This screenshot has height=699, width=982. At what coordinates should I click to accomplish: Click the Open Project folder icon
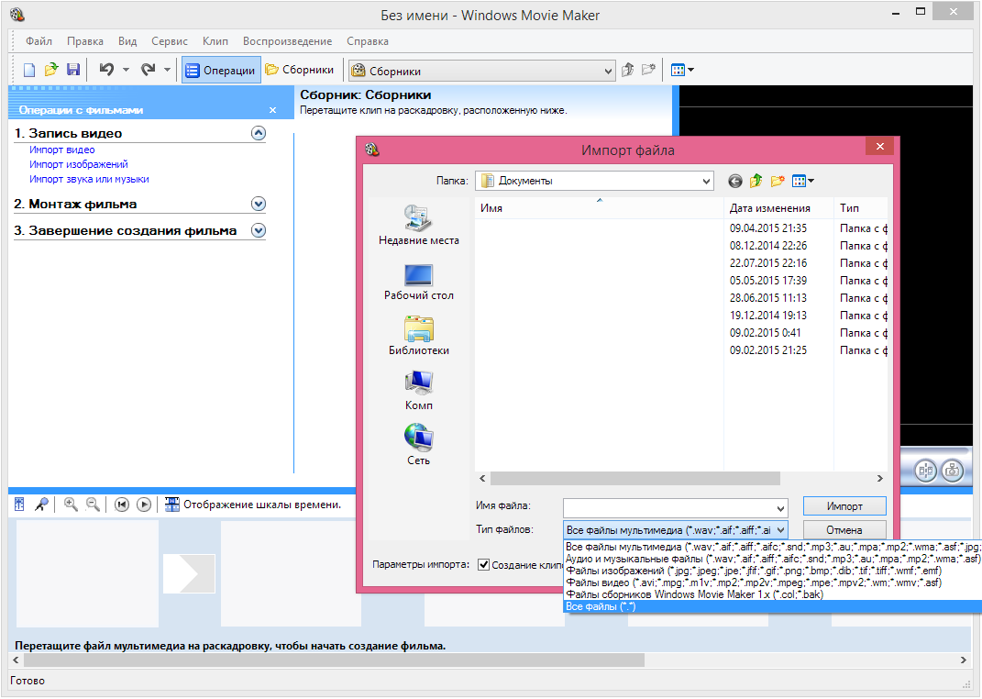(50, 70)
